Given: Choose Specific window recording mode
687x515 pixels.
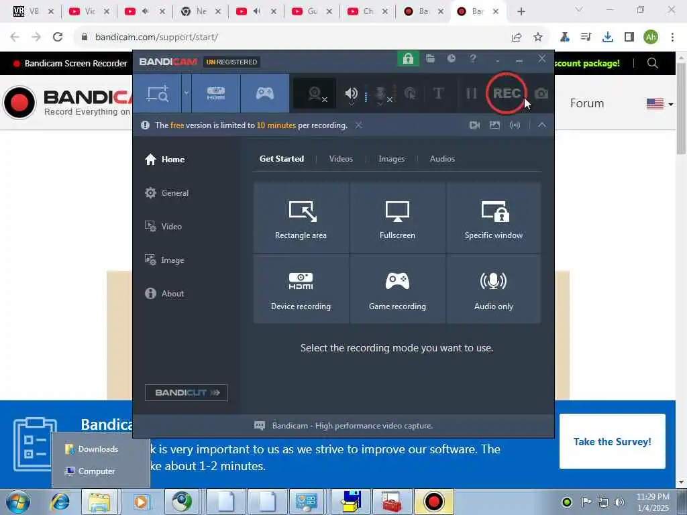Looking at the screenshot, I should coord(494,218).
